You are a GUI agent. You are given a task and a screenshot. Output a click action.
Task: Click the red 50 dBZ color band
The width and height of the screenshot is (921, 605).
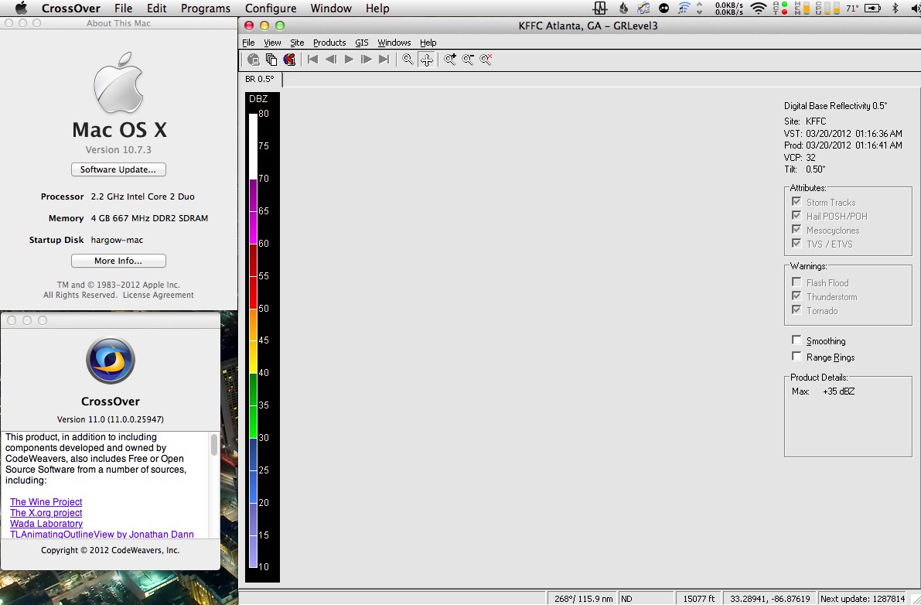click(x=253, y=292)
